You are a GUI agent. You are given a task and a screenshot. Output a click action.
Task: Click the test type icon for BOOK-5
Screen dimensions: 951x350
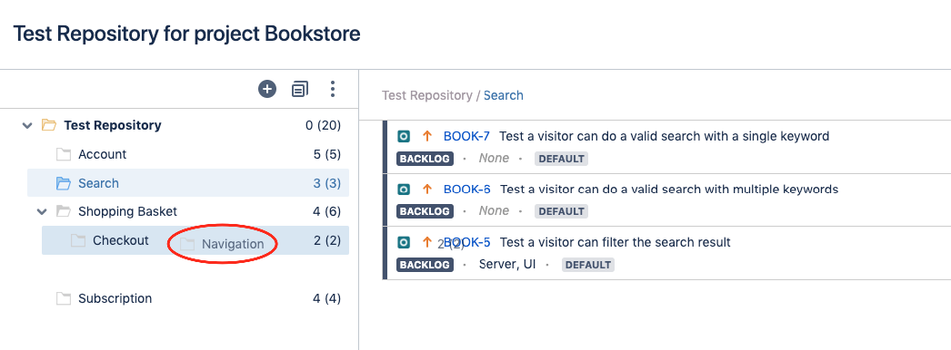pyautogui.click(x=404, y=242)
